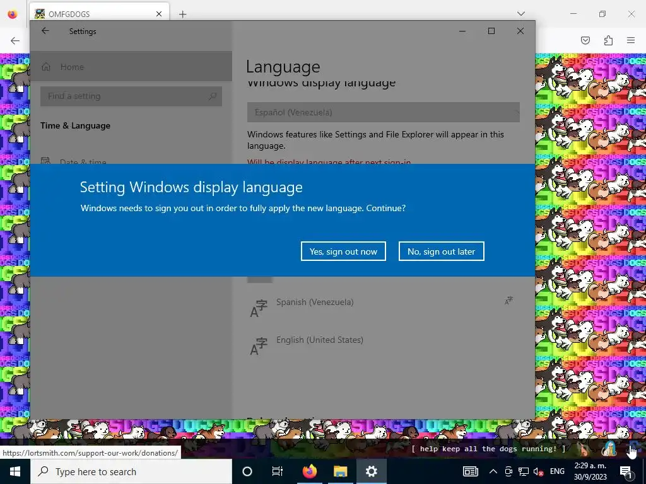
Task: Click the Find a setting search box
Action: tap(131, 96)
